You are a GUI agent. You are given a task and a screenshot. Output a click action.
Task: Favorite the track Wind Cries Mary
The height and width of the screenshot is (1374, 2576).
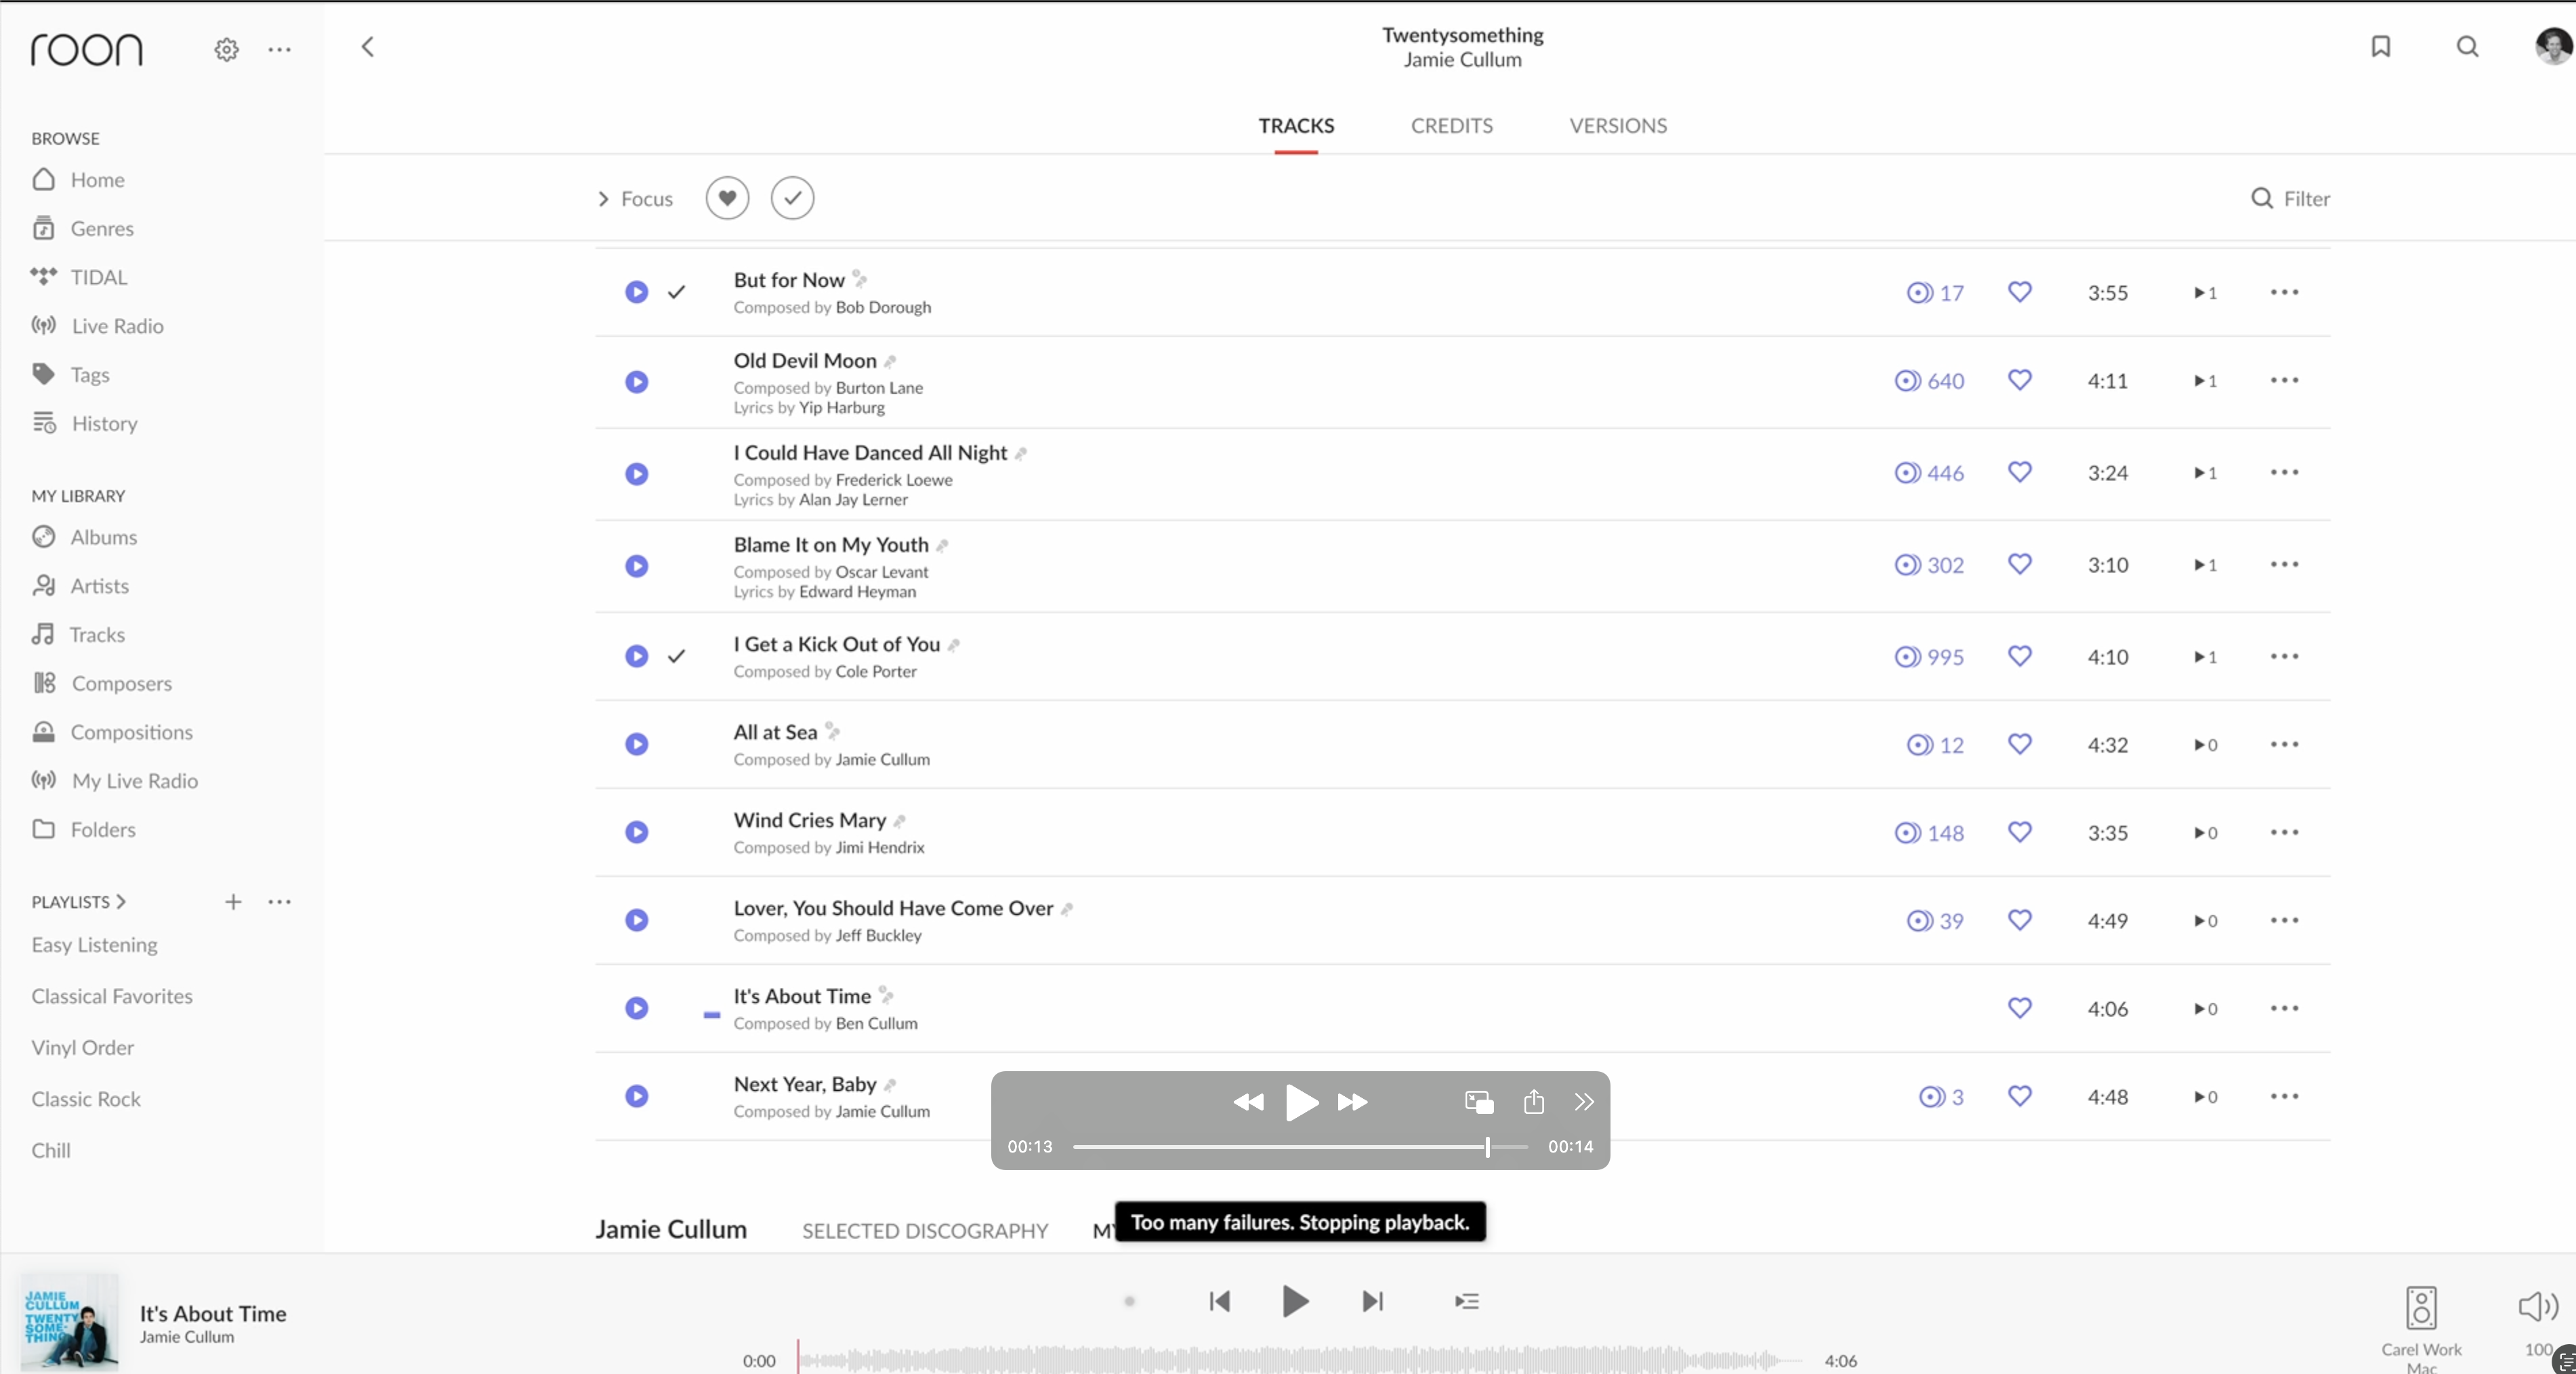click(x=2020, y=832)
